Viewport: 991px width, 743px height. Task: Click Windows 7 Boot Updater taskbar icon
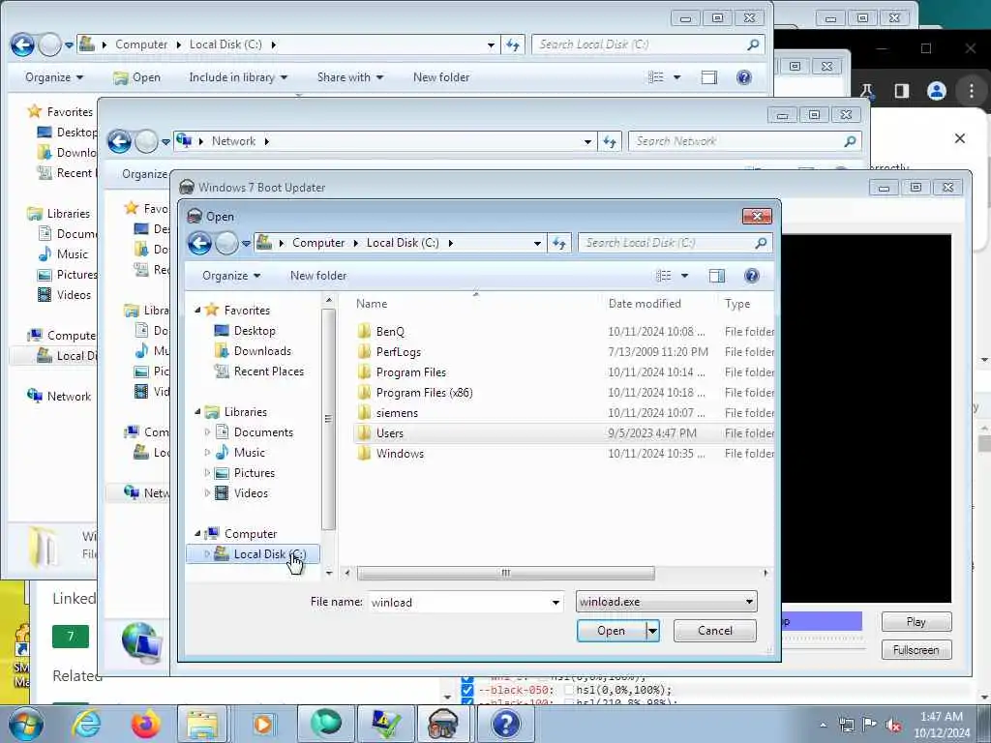click(x=443, y=724)
